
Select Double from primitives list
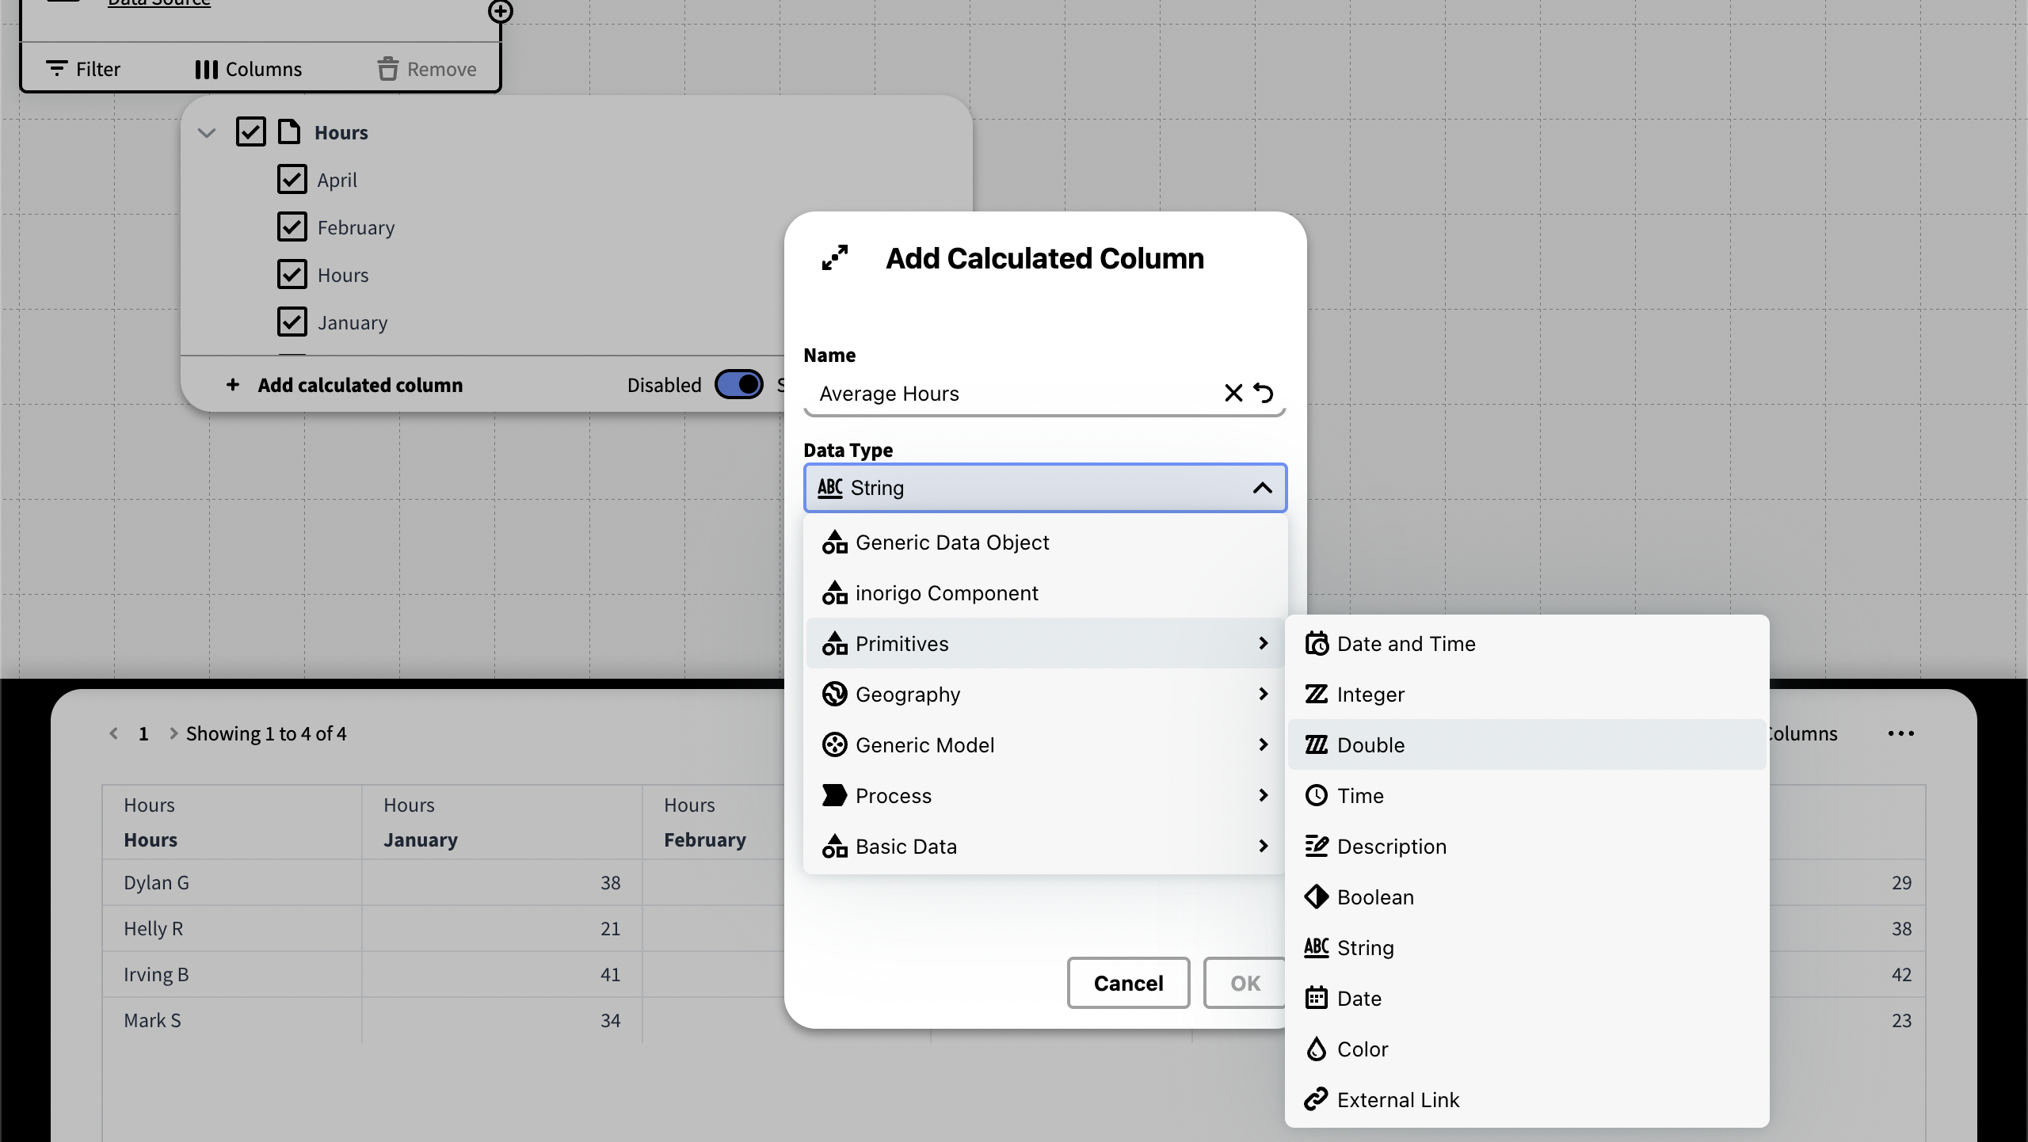[x=1370, y=744]
